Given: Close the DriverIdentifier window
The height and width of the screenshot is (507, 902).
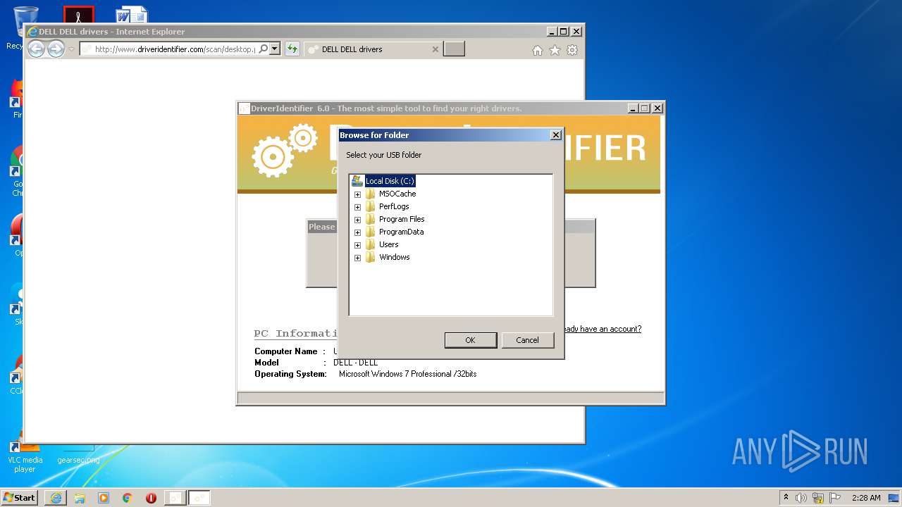Looking at the screenshot, I should click(657, 108).
